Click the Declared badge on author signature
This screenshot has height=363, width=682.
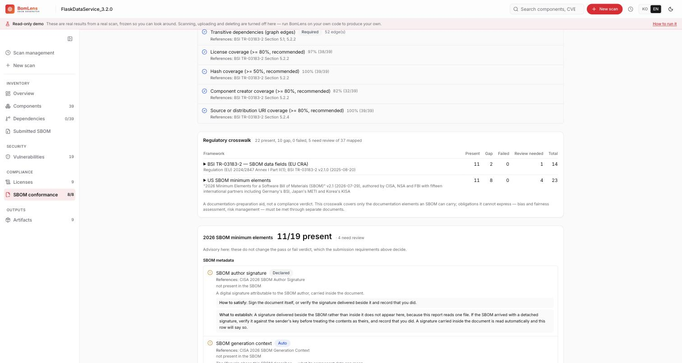pyautogui.click(x=281, y=273)
